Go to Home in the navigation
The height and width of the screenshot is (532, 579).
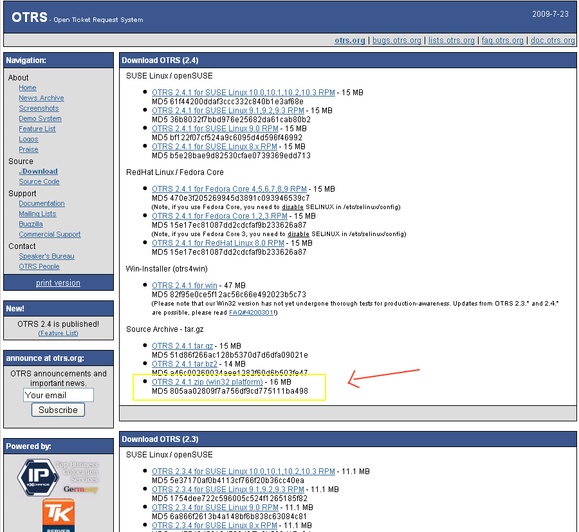click(28, 88)
